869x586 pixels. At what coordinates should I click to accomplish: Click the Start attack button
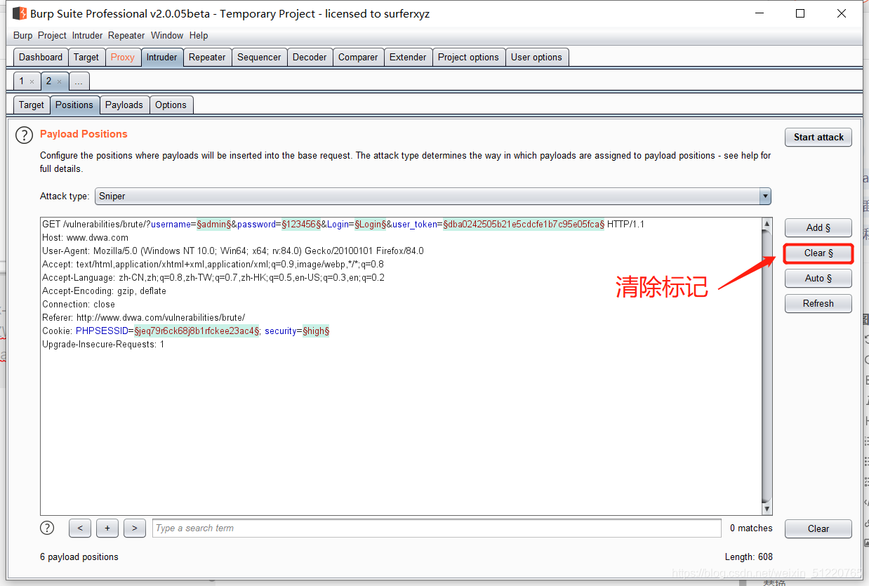click(818, 137)
